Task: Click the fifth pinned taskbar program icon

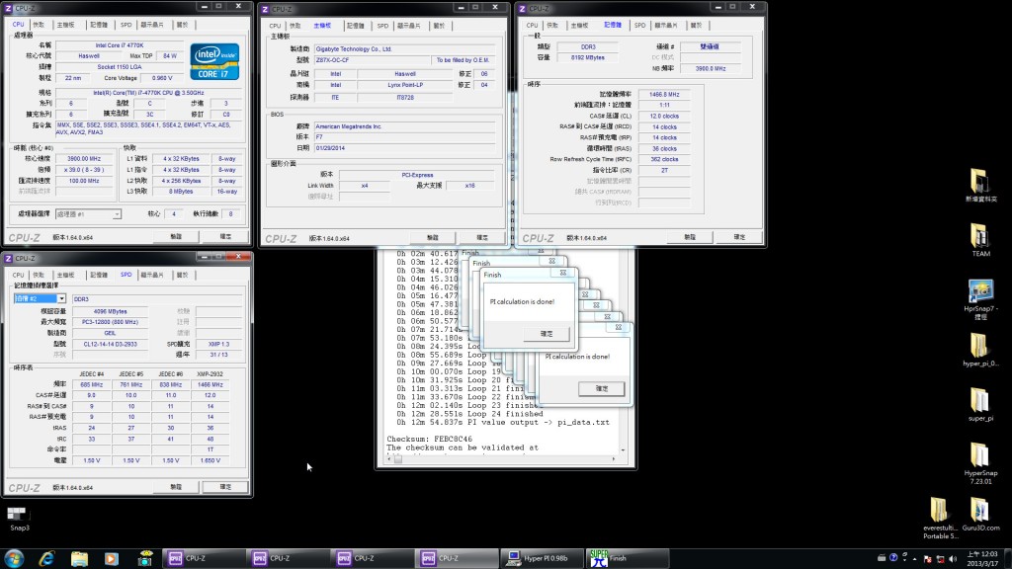Action: 145,558
